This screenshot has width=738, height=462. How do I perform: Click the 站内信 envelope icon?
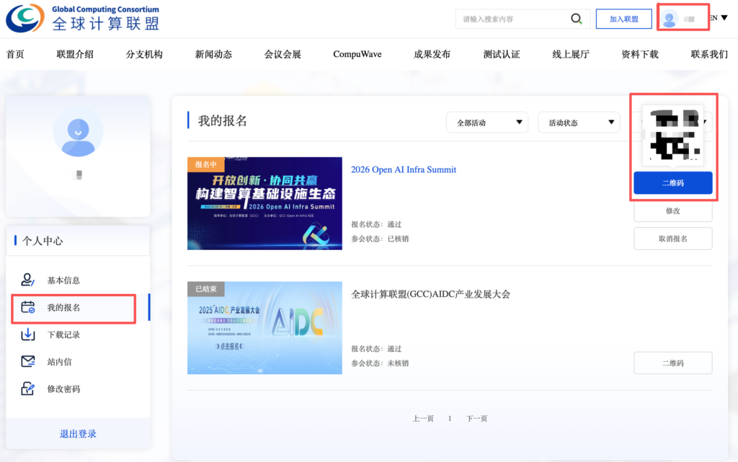(x=28, y=362)
